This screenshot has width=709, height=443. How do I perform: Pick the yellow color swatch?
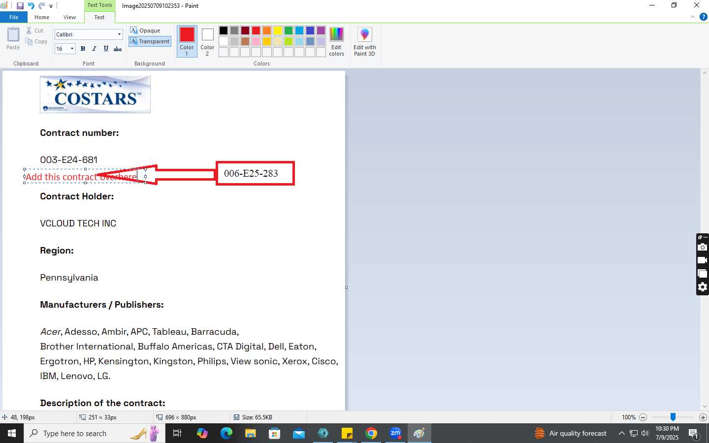pos(278,31)
